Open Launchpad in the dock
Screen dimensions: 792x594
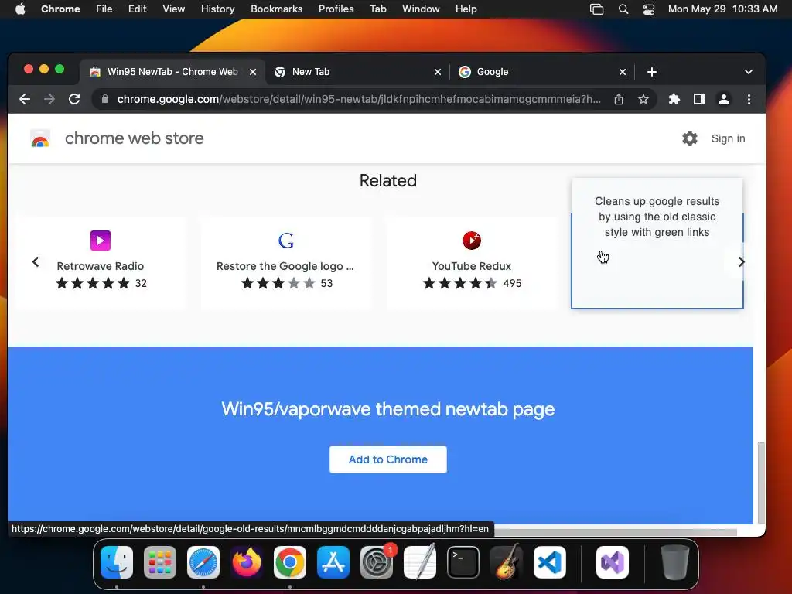point(160,562)
